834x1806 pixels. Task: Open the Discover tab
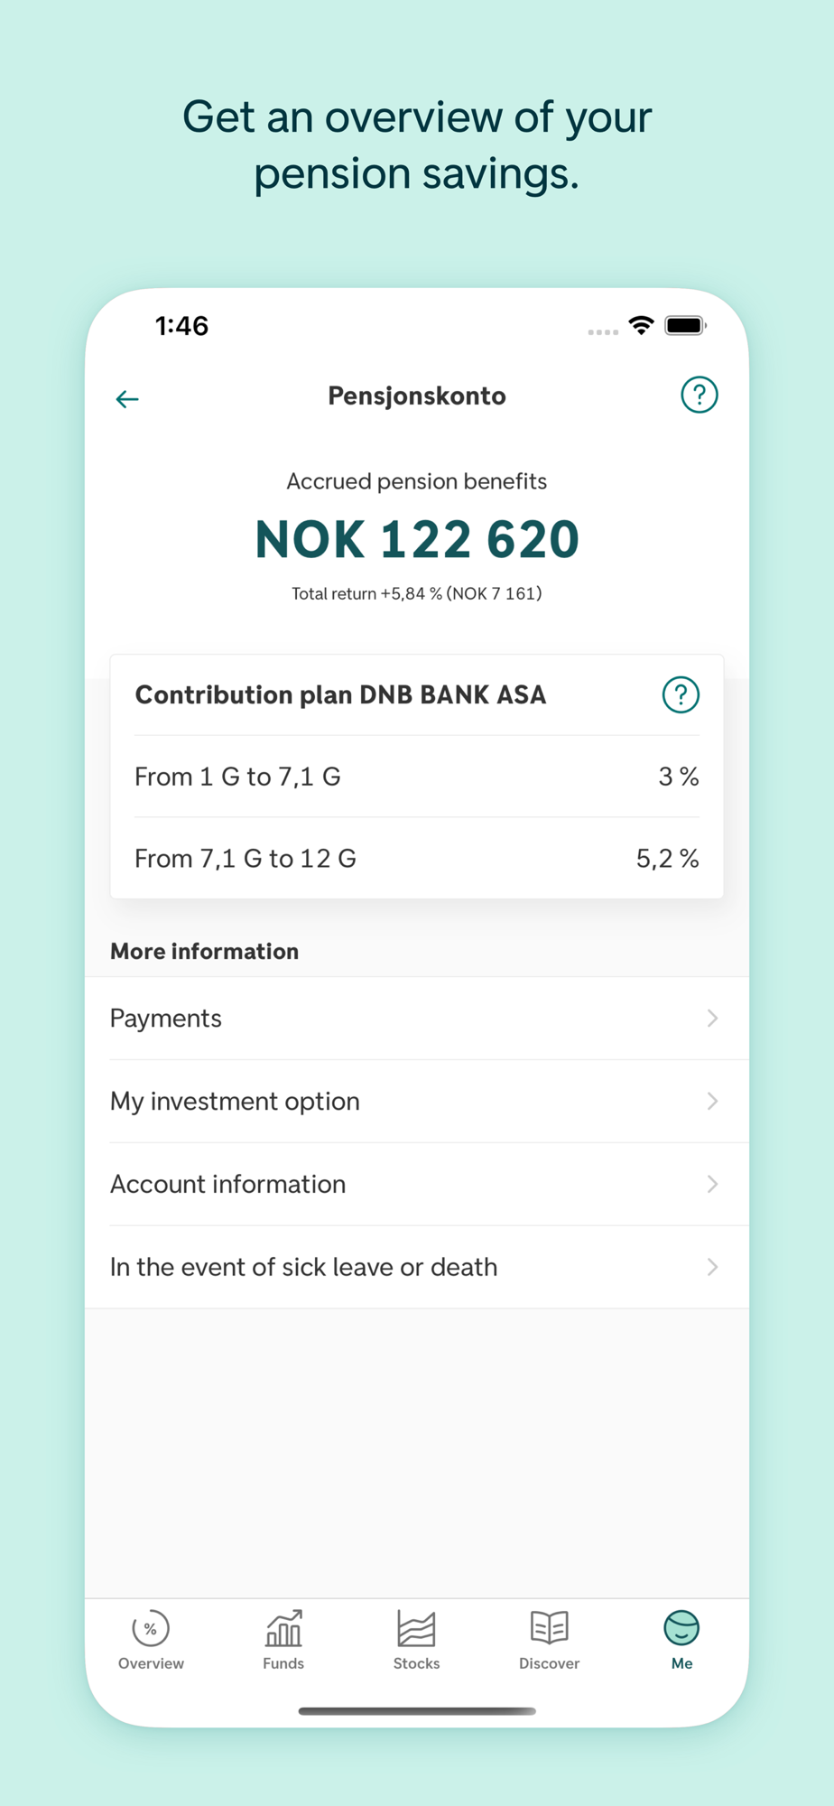click(x=549, y=1629)
